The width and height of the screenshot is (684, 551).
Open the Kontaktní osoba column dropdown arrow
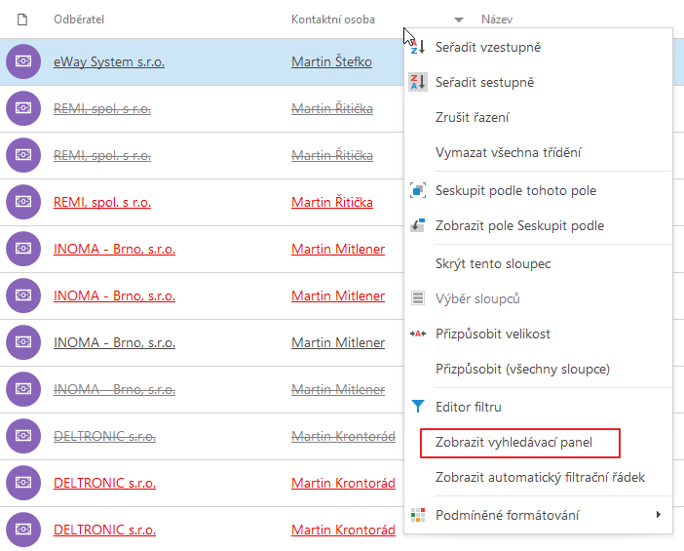click(x=459, y=20)
